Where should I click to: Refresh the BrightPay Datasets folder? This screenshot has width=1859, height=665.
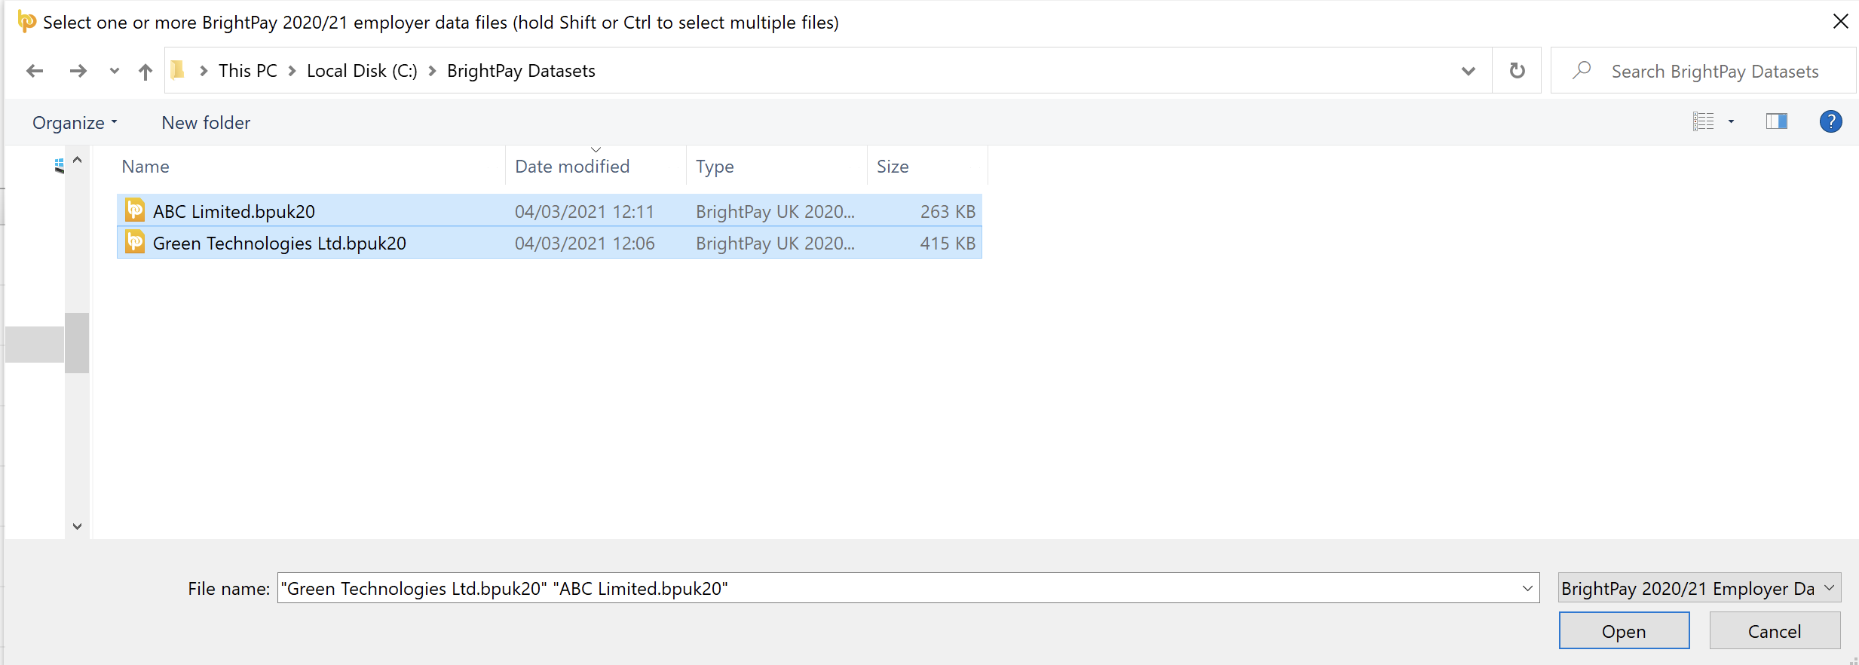pyautogui.click(x=1518, y=71)
